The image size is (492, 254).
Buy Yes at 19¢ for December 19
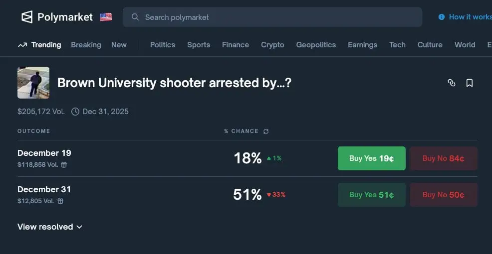pos(371,158)
